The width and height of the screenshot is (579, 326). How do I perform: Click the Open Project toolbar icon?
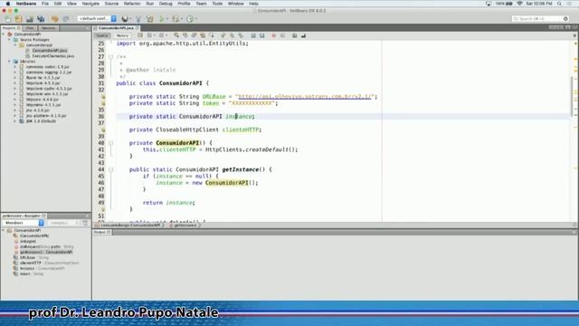(30, 19)
